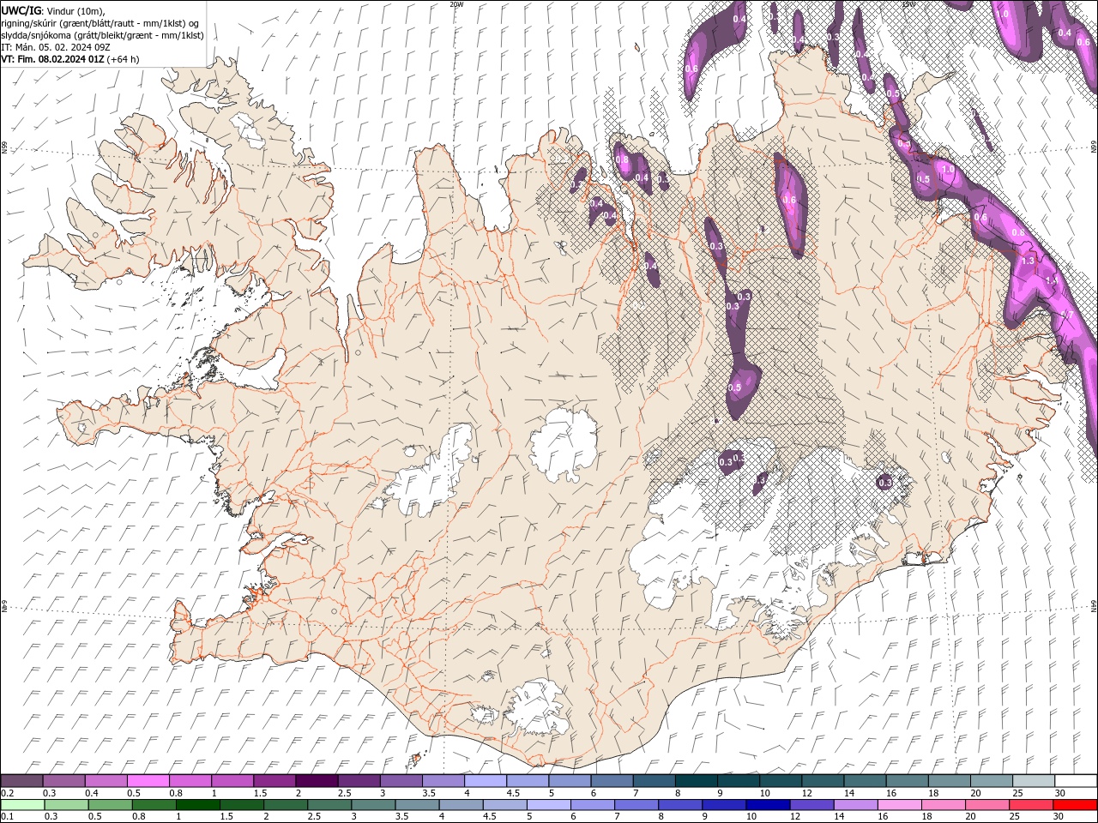Screen dimensions: 1098x823
Task: Select the upper legend swatch from 14 to 16
Action: point(865,781)
